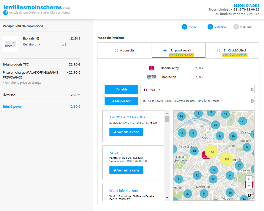Click the 38 cluster marker on map
Viewport: 264px width, 211px height.
[x=230, y=193]
